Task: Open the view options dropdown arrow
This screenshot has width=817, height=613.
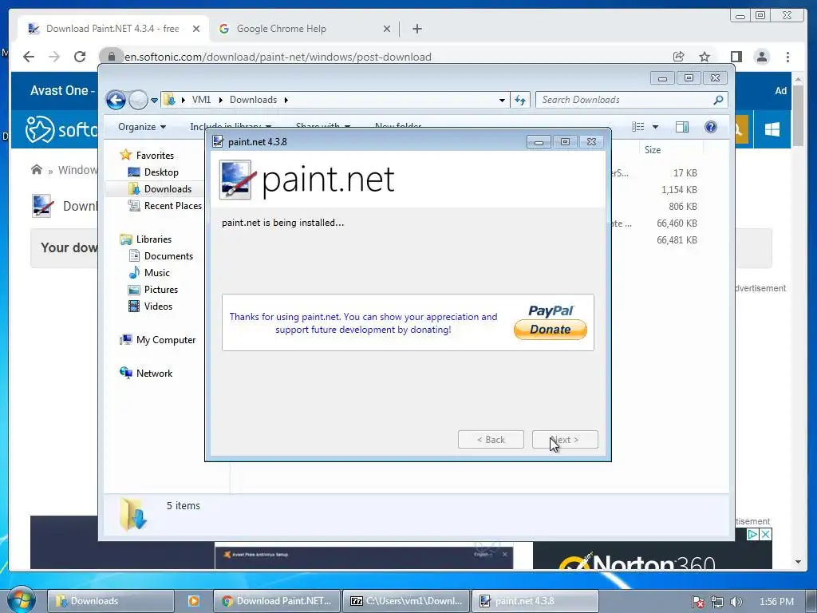Action: (656, 127)
